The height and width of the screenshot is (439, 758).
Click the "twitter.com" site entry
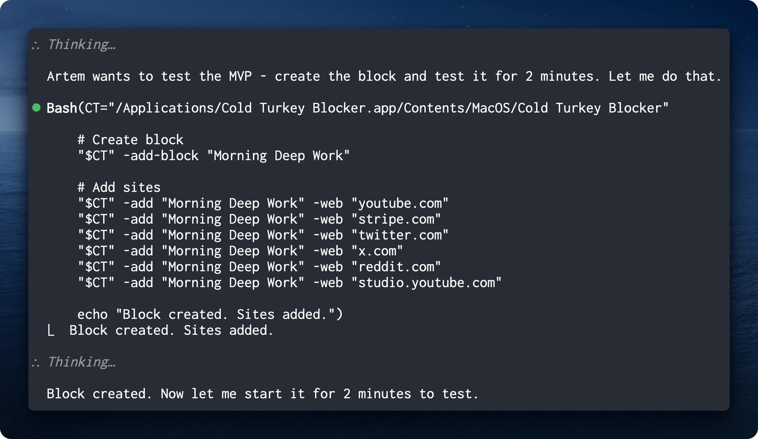400,235
